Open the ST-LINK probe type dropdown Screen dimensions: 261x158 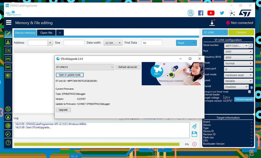[x=215, y=32]
